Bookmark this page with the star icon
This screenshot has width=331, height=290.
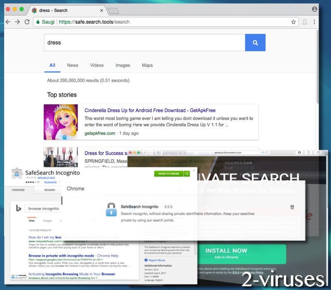coord(294,22)
